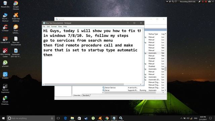This screenshot has width=215, height=121.
Task: Open Internet Download Manager desktop icon
Action: click(x=5, y=100)
